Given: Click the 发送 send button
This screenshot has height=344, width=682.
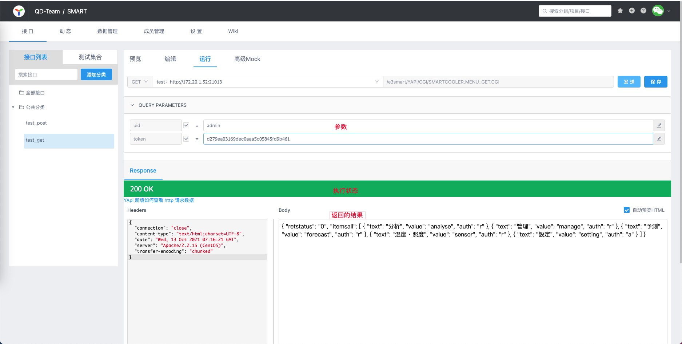Looking at the screenshot, I should [x=629, y=82].
